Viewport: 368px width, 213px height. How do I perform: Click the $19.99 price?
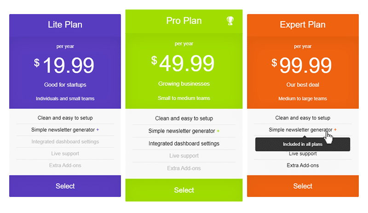pyautogui.click(x=65, y=65)
